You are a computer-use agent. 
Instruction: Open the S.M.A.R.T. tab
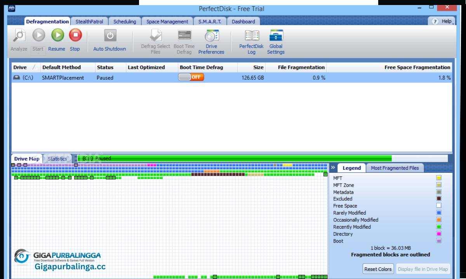tap(210, 22)
